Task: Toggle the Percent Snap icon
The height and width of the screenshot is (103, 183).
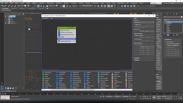Action: pos(73,6)
